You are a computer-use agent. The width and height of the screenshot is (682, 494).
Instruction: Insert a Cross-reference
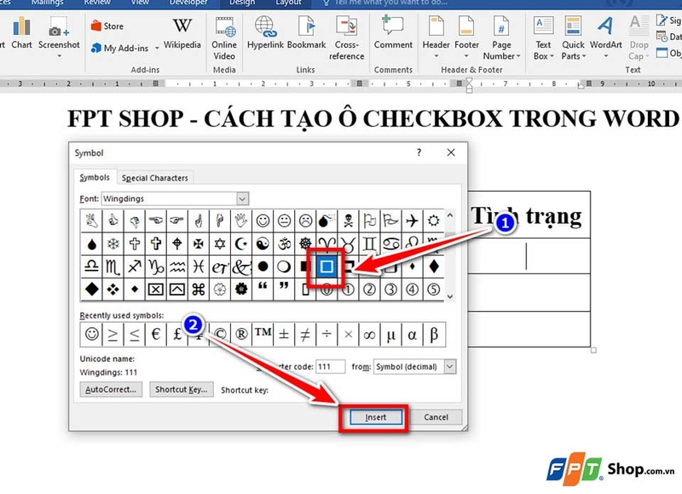pos(347,38)
